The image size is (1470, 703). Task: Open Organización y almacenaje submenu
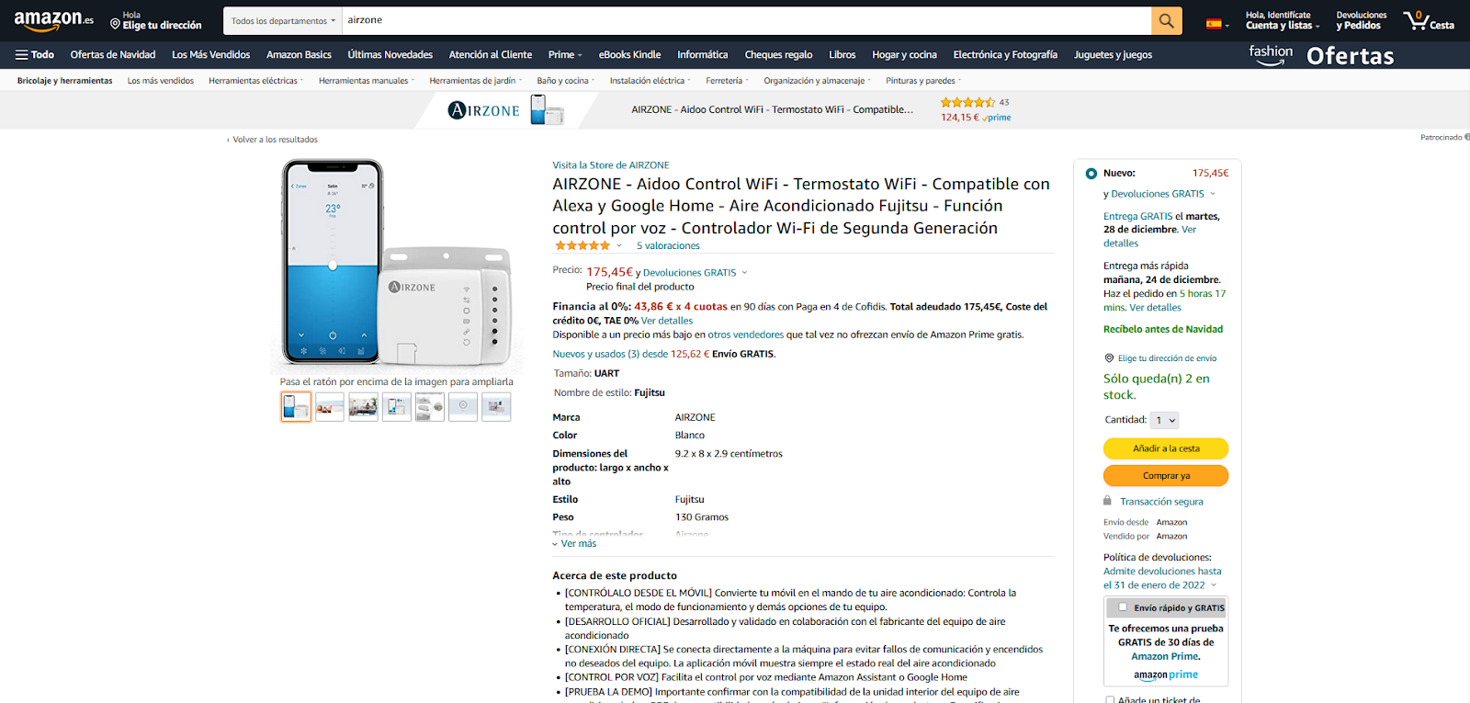pos(817,81)
